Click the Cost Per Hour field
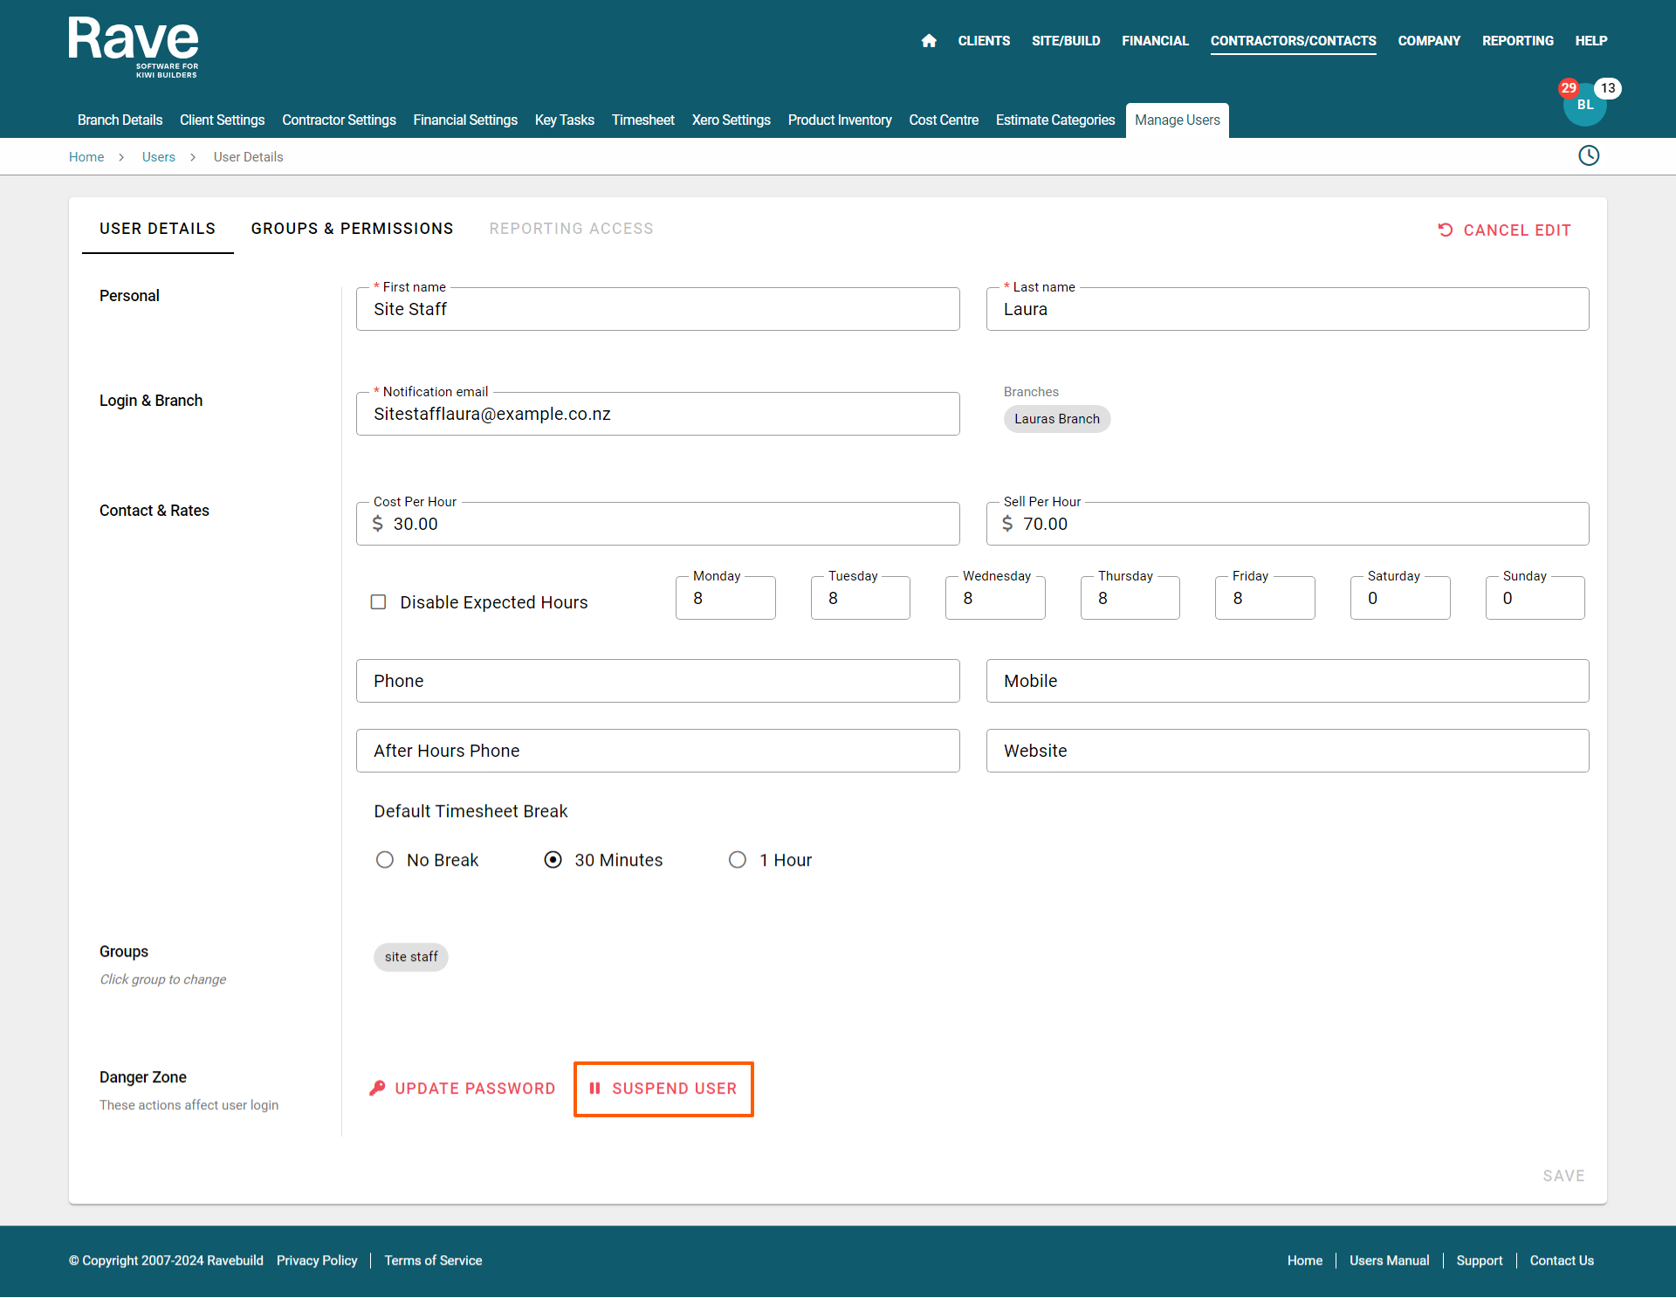1676x1298 pixels. [x=658, y=524]
